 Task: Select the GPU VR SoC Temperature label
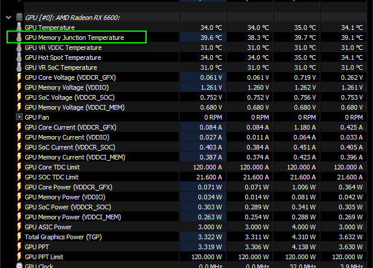click(61, 67)
